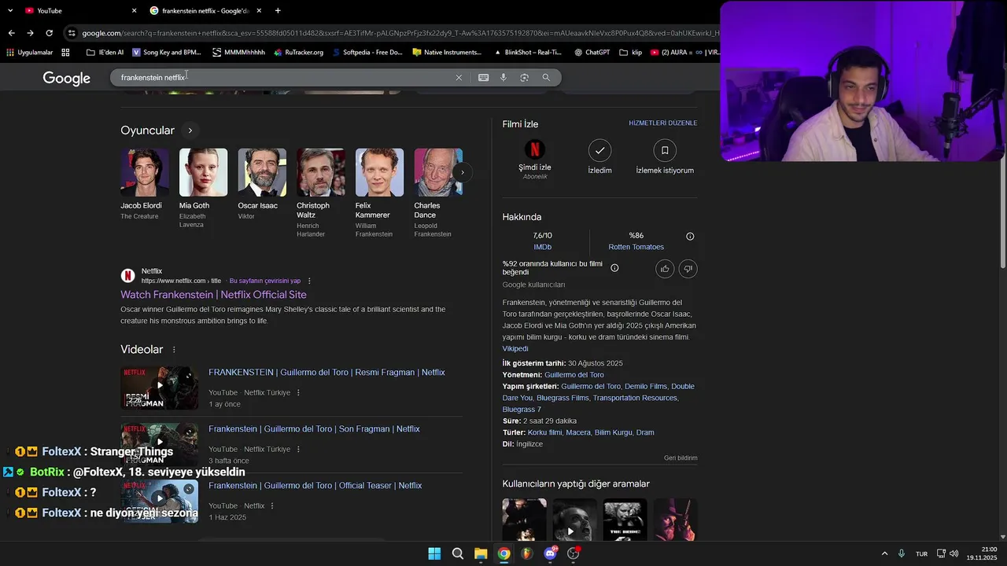The image size is (1007, 566).
Task: Select the frankenstein netflix Google tab
Action: (x=206, y=10)
